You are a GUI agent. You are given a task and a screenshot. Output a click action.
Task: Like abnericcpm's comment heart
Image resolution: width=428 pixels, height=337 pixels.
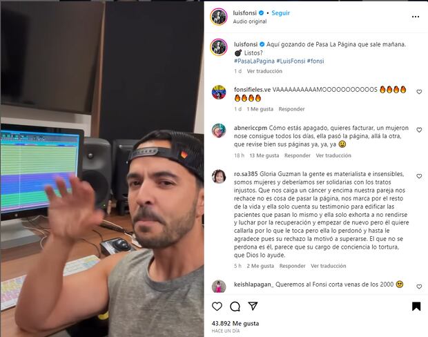point(419,130)
